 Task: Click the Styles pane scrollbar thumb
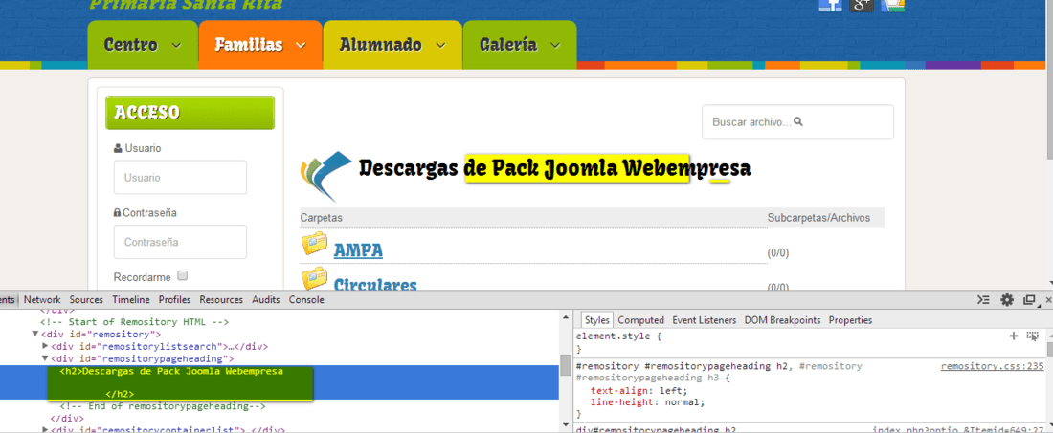[1049, 349]
